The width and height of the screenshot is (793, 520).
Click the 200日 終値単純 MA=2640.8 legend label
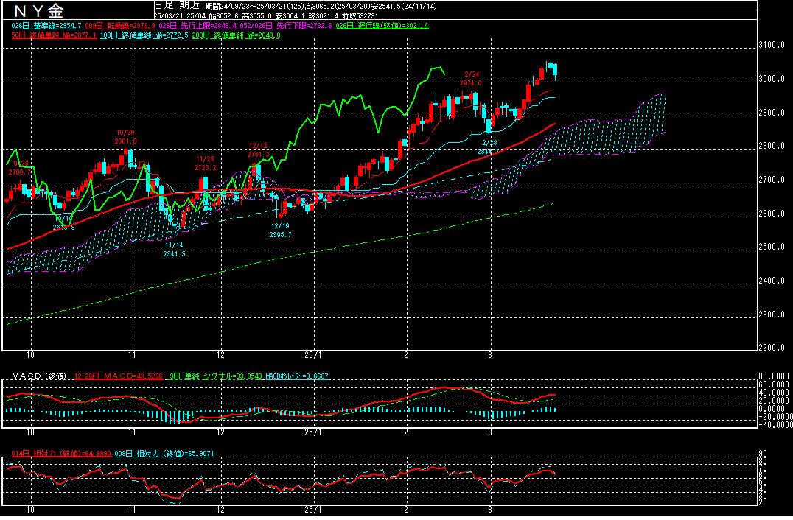coord(236,35)
